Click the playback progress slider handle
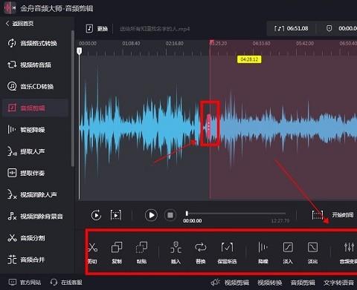Viewport: 357px width, 290px height. coord(187,213)
